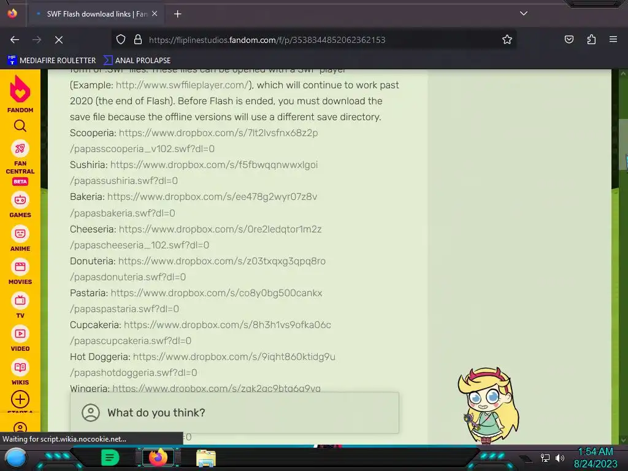The image size is (628, 471).
Task: Open the Donuteria Dropbox link
Action: tap(222, 261)
